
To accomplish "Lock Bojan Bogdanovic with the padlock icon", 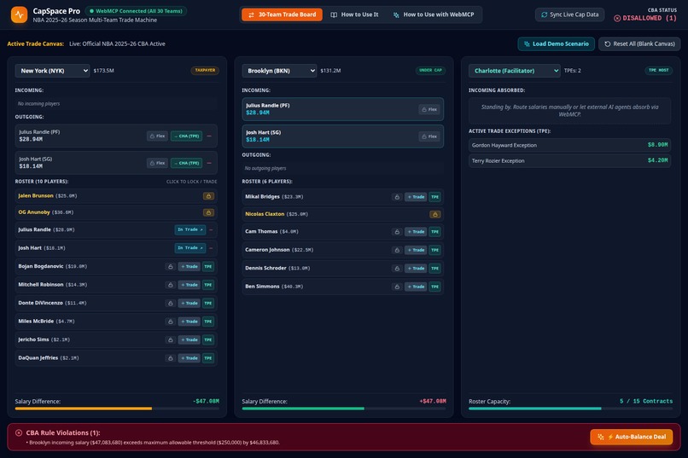I will (171, 266).
